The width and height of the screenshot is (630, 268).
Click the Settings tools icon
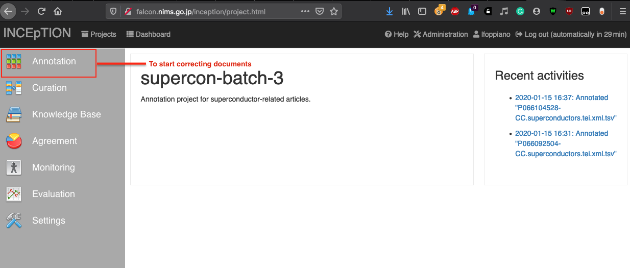[x=13, y=221]
